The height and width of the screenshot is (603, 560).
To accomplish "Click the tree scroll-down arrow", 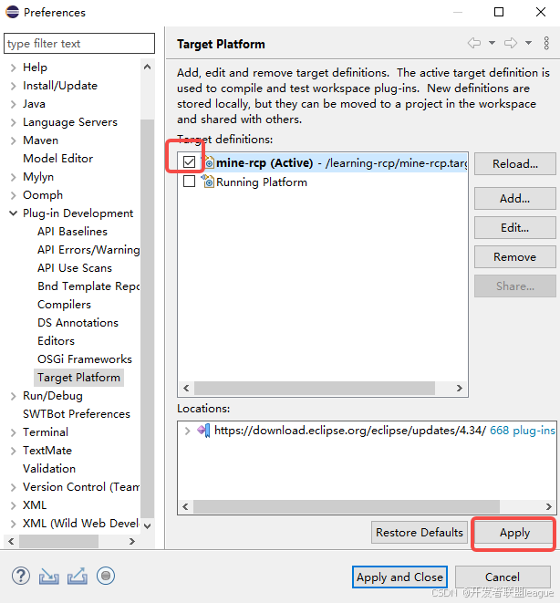I will 147,525.
